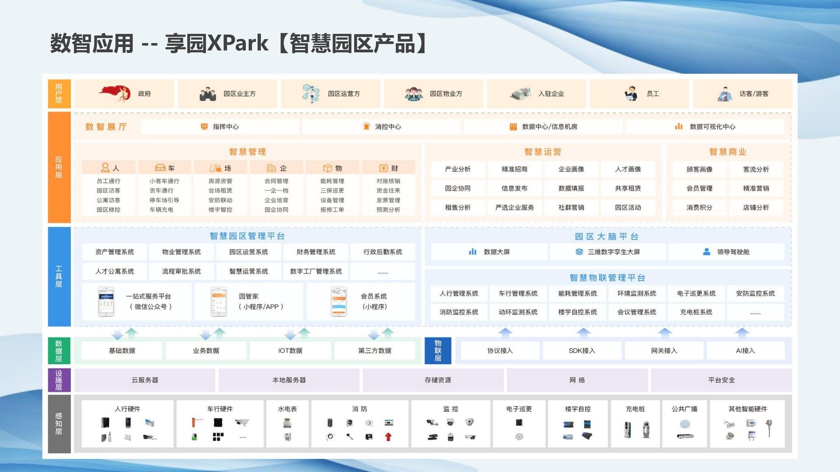
Task: Select the 应用层 layer label
Action: click(x=59, y=167)
